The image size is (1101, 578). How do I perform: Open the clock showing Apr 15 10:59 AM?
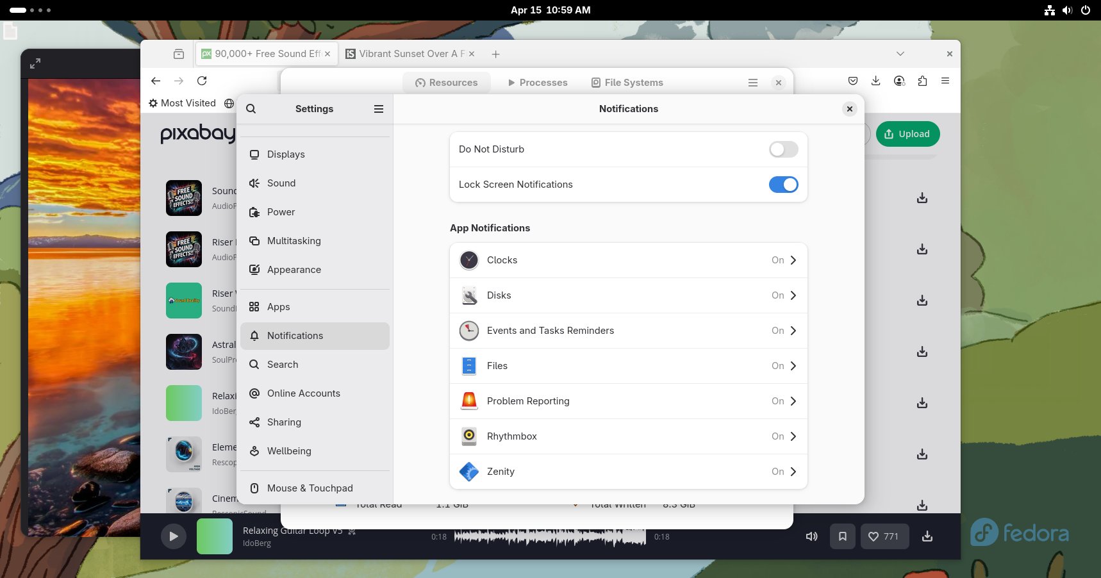tap(550, 10)
